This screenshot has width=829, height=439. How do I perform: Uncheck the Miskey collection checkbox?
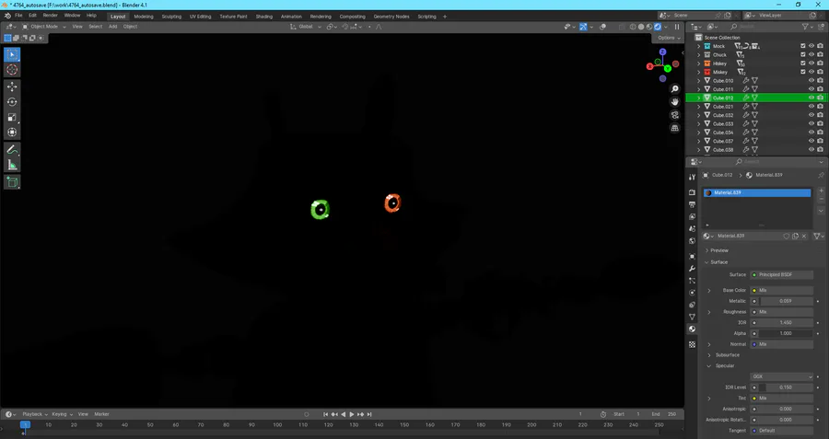coord(803,72)
